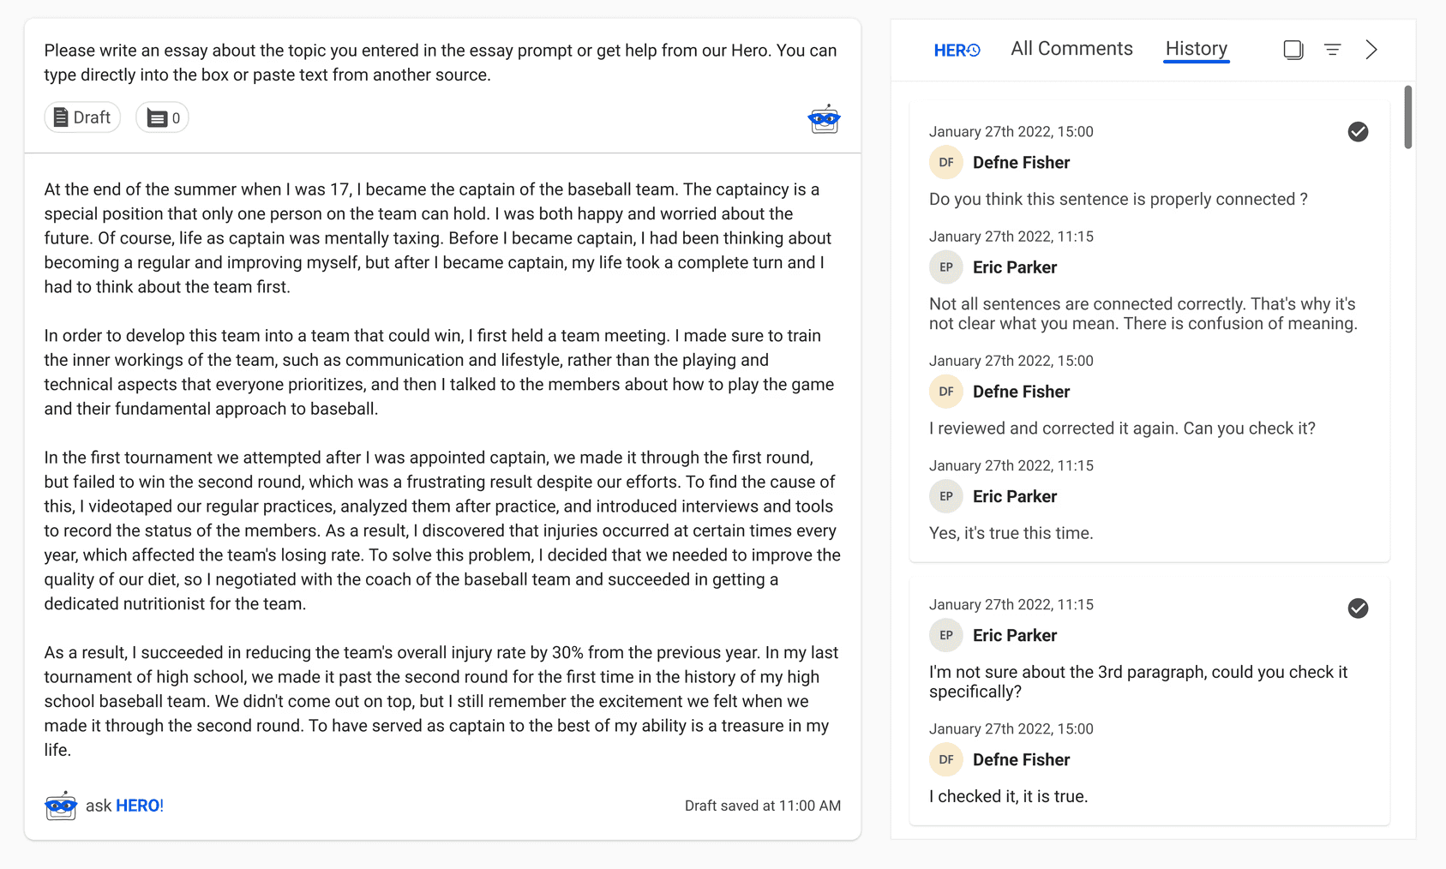Screen dimensions: 1446x869
Task: Click the comment count icon showing 0
Action: coord(163,117)
